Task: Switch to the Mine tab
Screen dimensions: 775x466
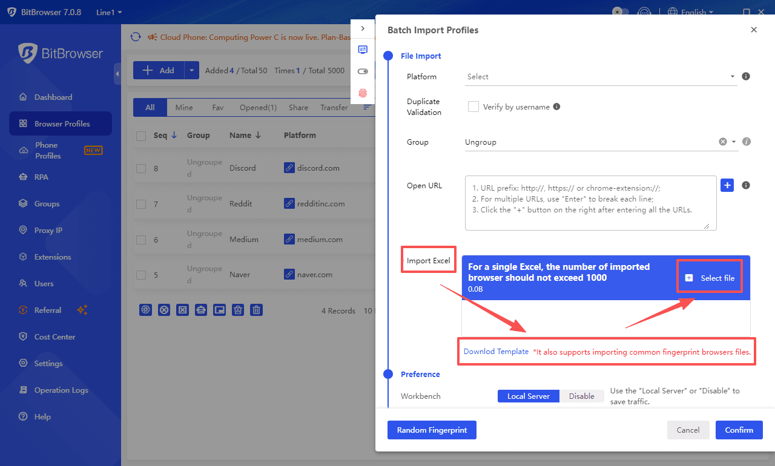Action: (x=184, y=107)
